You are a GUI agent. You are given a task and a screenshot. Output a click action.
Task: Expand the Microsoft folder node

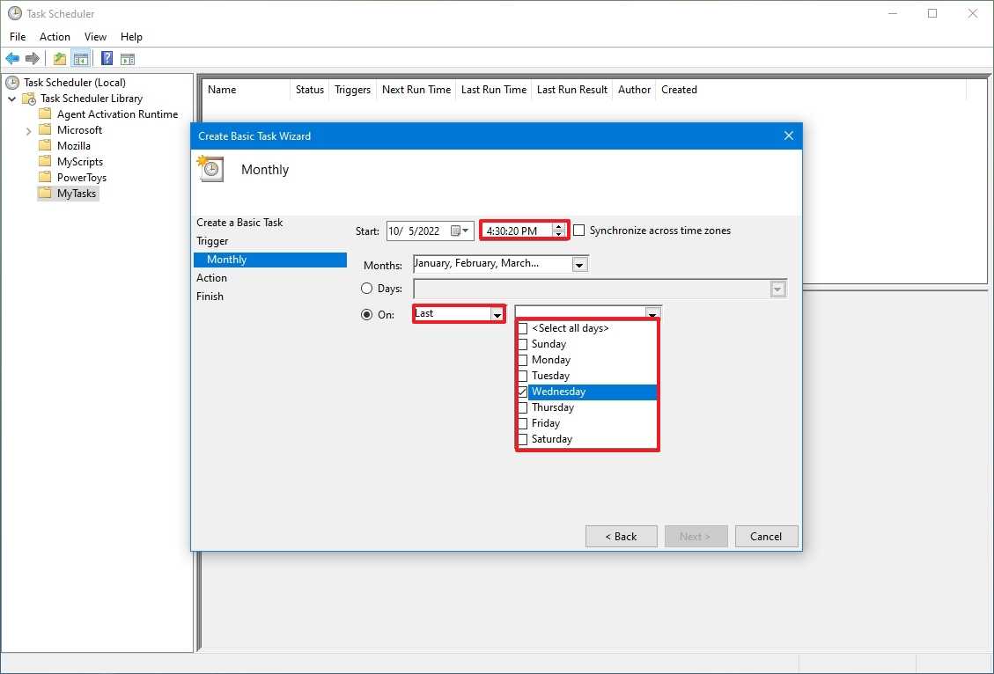coord(28,130)
